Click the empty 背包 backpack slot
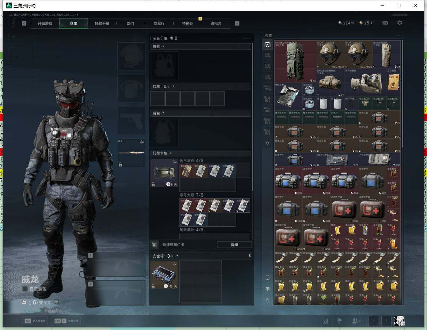Screen dimensions: 427x330 [164, 132]
